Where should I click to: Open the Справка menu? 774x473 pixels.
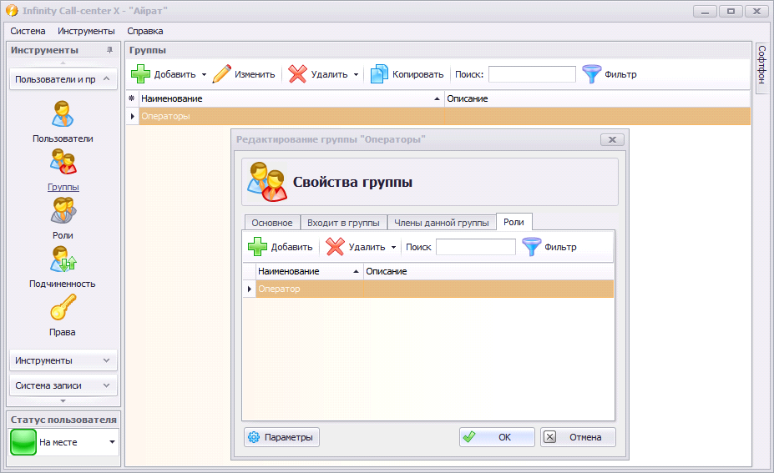pos(145,31)
